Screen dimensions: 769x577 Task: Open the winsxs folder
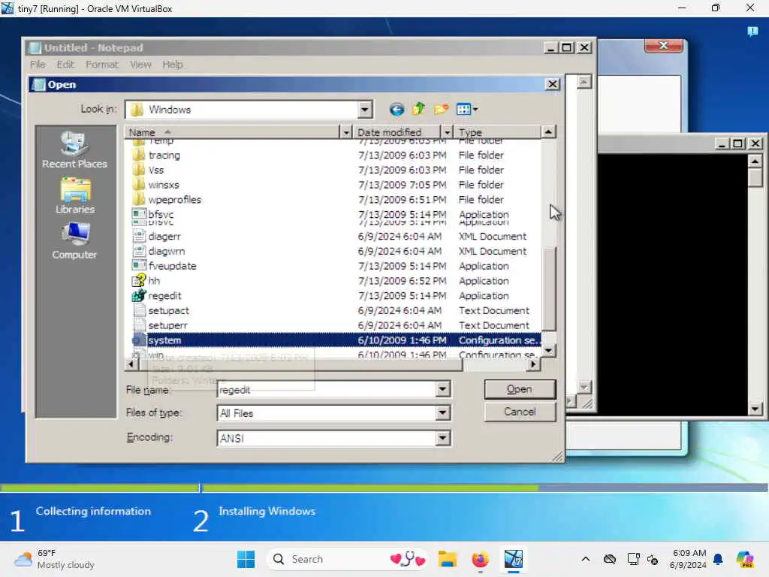coord(164,185)
